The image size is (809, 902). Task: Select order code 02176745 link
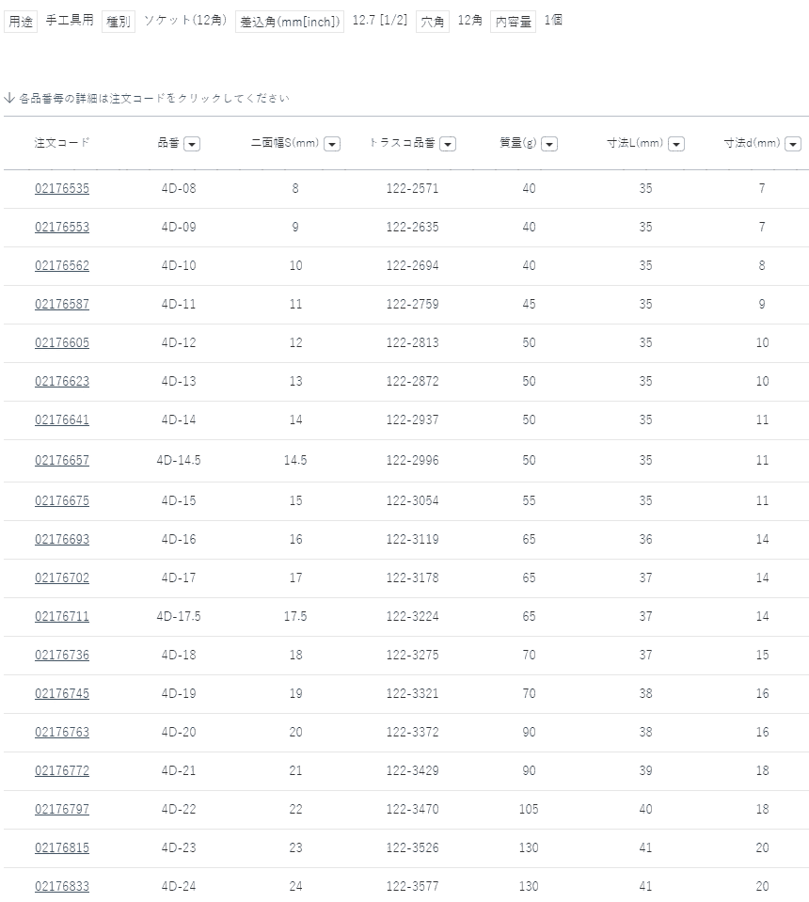click(62, 693)
